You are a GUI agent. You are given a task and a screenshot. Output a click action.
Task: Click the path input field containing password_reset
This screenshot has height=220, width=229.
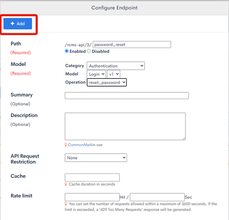(x=132, y=45)
